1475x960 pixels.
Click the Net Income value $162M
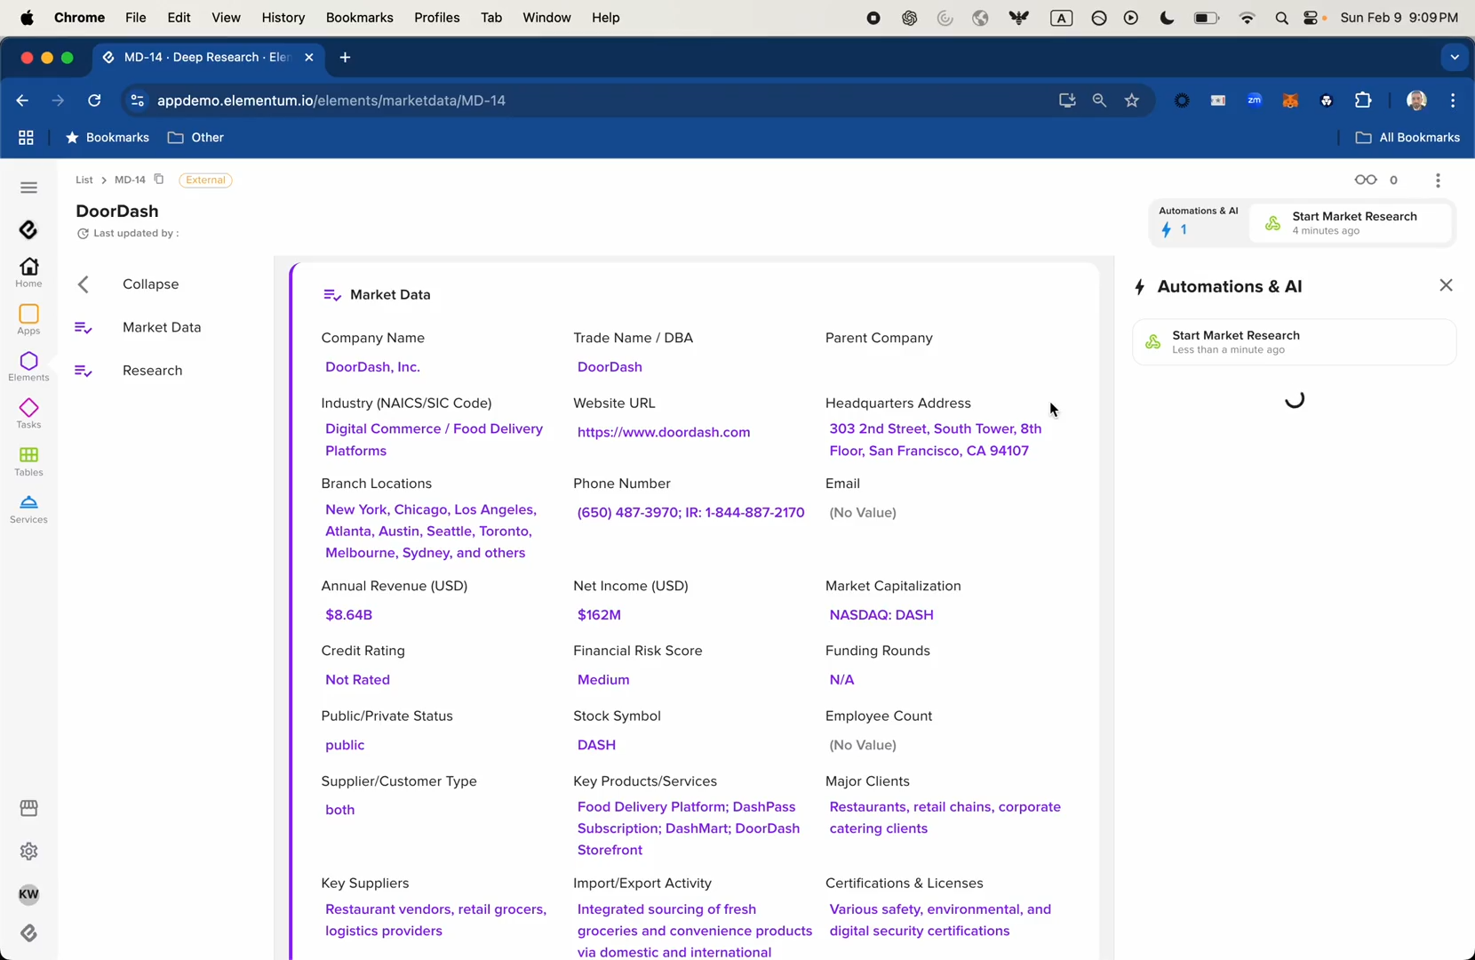point(599,615)
